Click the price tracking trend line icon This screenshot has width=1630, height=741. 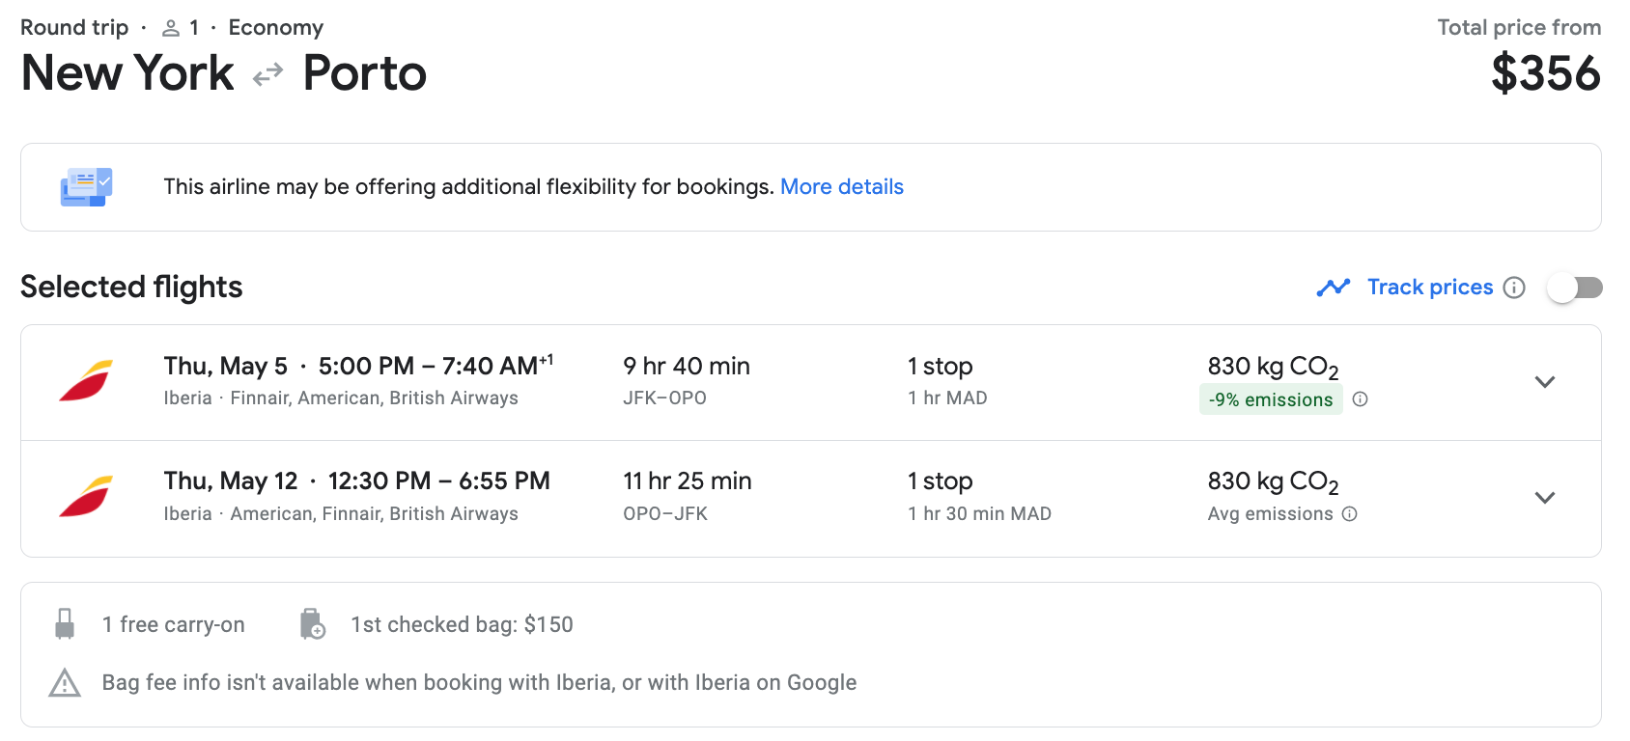click(1333, 288)
